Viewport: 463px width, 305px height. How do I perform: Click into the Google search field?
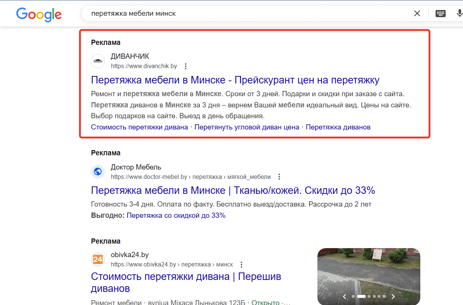[243, 13]
